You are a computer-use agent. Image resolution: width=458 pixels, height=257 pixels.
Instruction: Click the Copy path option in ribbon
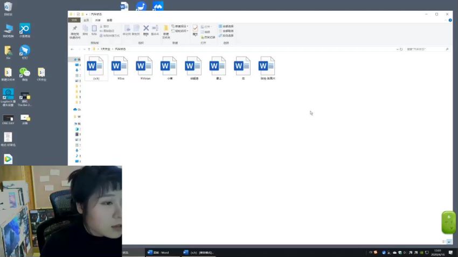[107, 31]
